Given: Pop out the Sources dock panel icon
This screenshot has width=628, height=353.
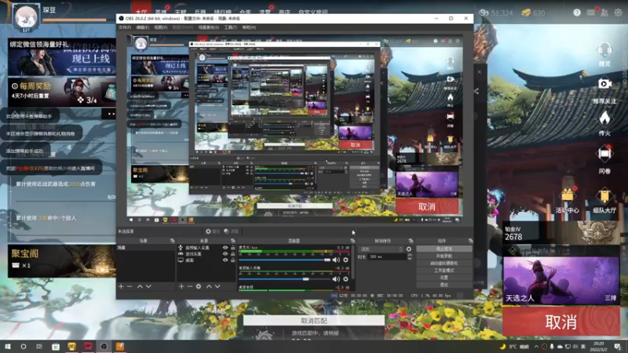Looking at the screenshot, I should point(232,241).
